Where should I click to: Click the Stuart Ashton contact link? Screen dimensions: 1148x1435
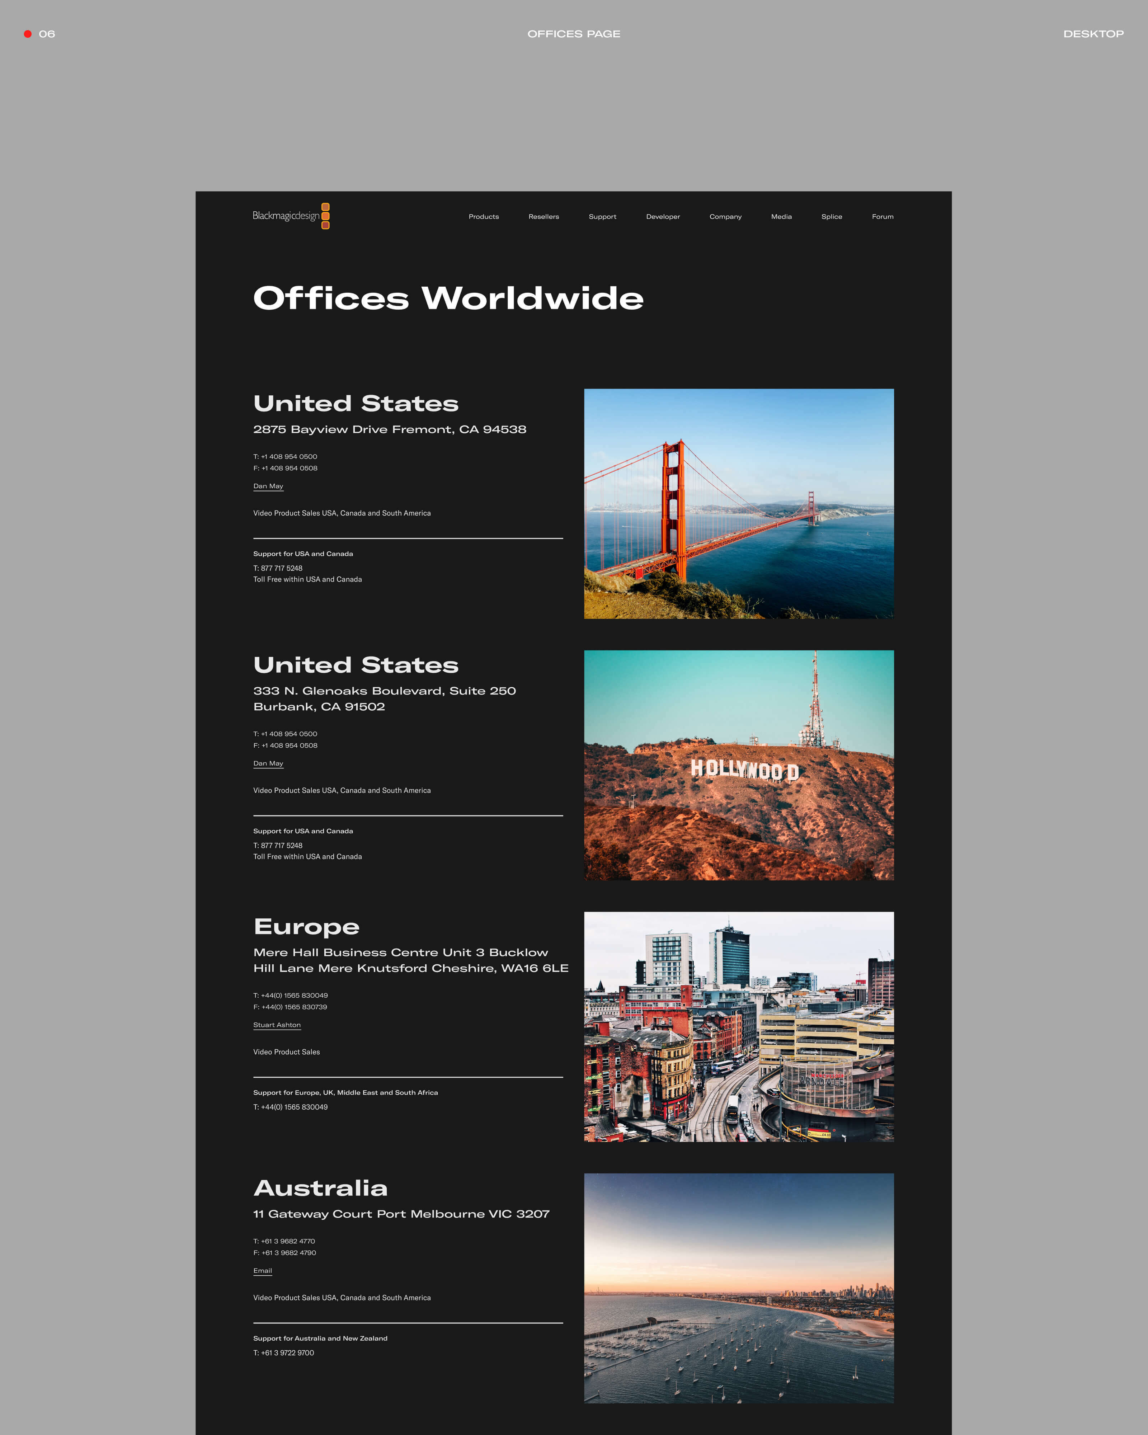tap(277, 1025)
